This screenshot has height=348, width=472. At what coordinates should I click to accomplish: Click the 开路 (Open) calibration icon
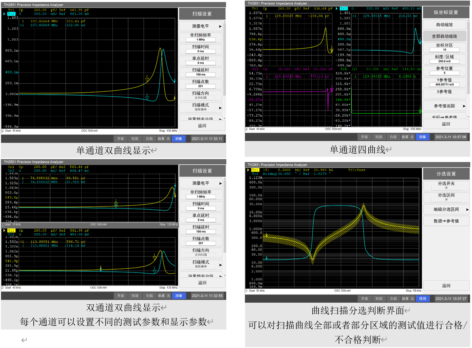click(x=121, y=139)
